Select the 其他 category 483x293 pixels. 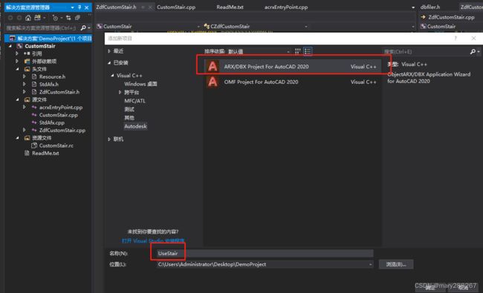129,118
